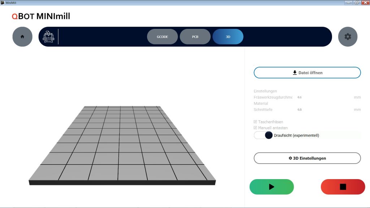Start milling with the green play button

[x=271, y=187]
